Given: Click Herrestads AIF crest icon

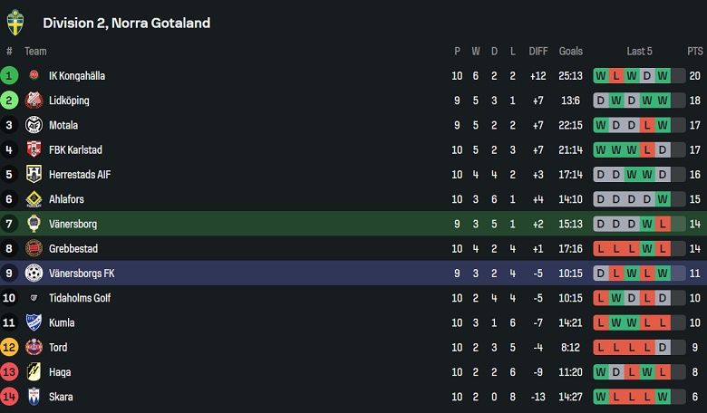Looking at the screenshot, I should pyautogui.click(x=34, y=175).
